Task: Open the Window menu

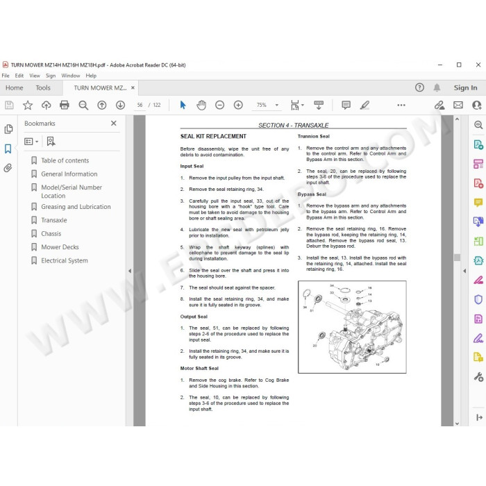Action: click(70, 76)
